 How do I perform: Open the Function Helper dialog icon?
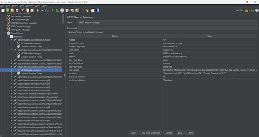tap(93, 11)
